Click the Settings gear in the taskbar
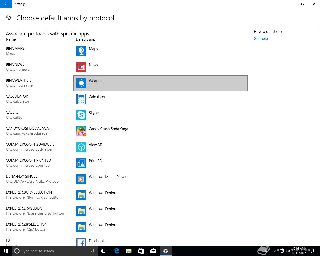The image size is (320, 256). click(x=166, y=251)
